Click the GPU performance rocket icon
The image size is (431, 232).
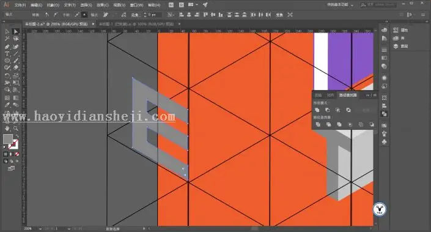click(x=205, y=5)
